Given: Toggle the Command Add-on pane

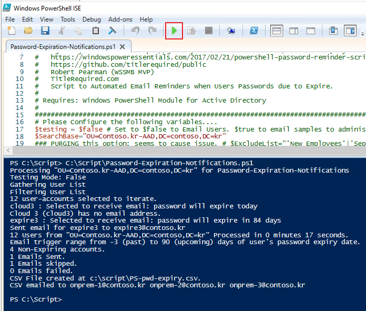Looking at the screenshot, I should point(350,31).
